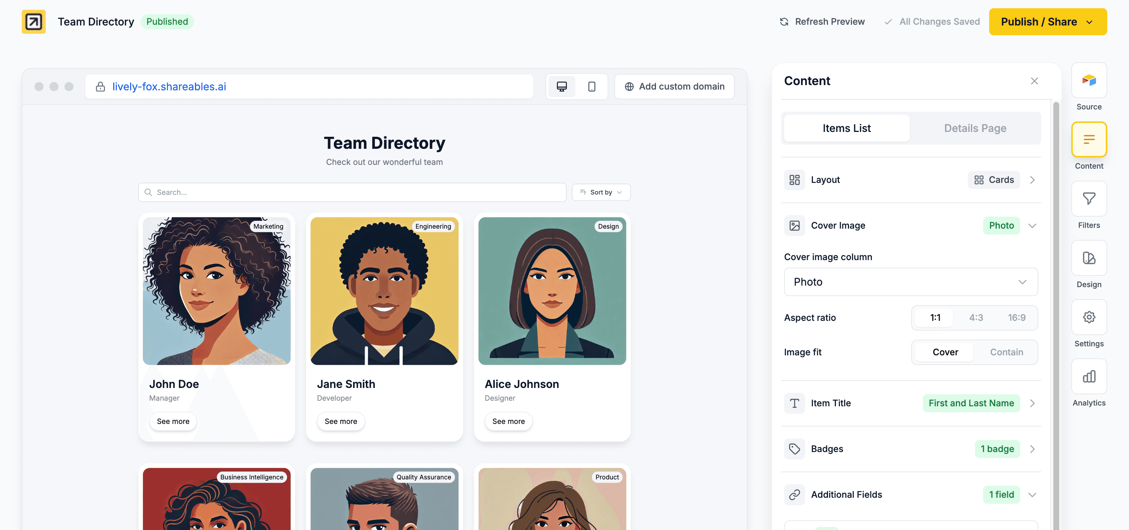Click the shareables logo icon
The image size is (1129, 530).
click(x=34, y=21)
